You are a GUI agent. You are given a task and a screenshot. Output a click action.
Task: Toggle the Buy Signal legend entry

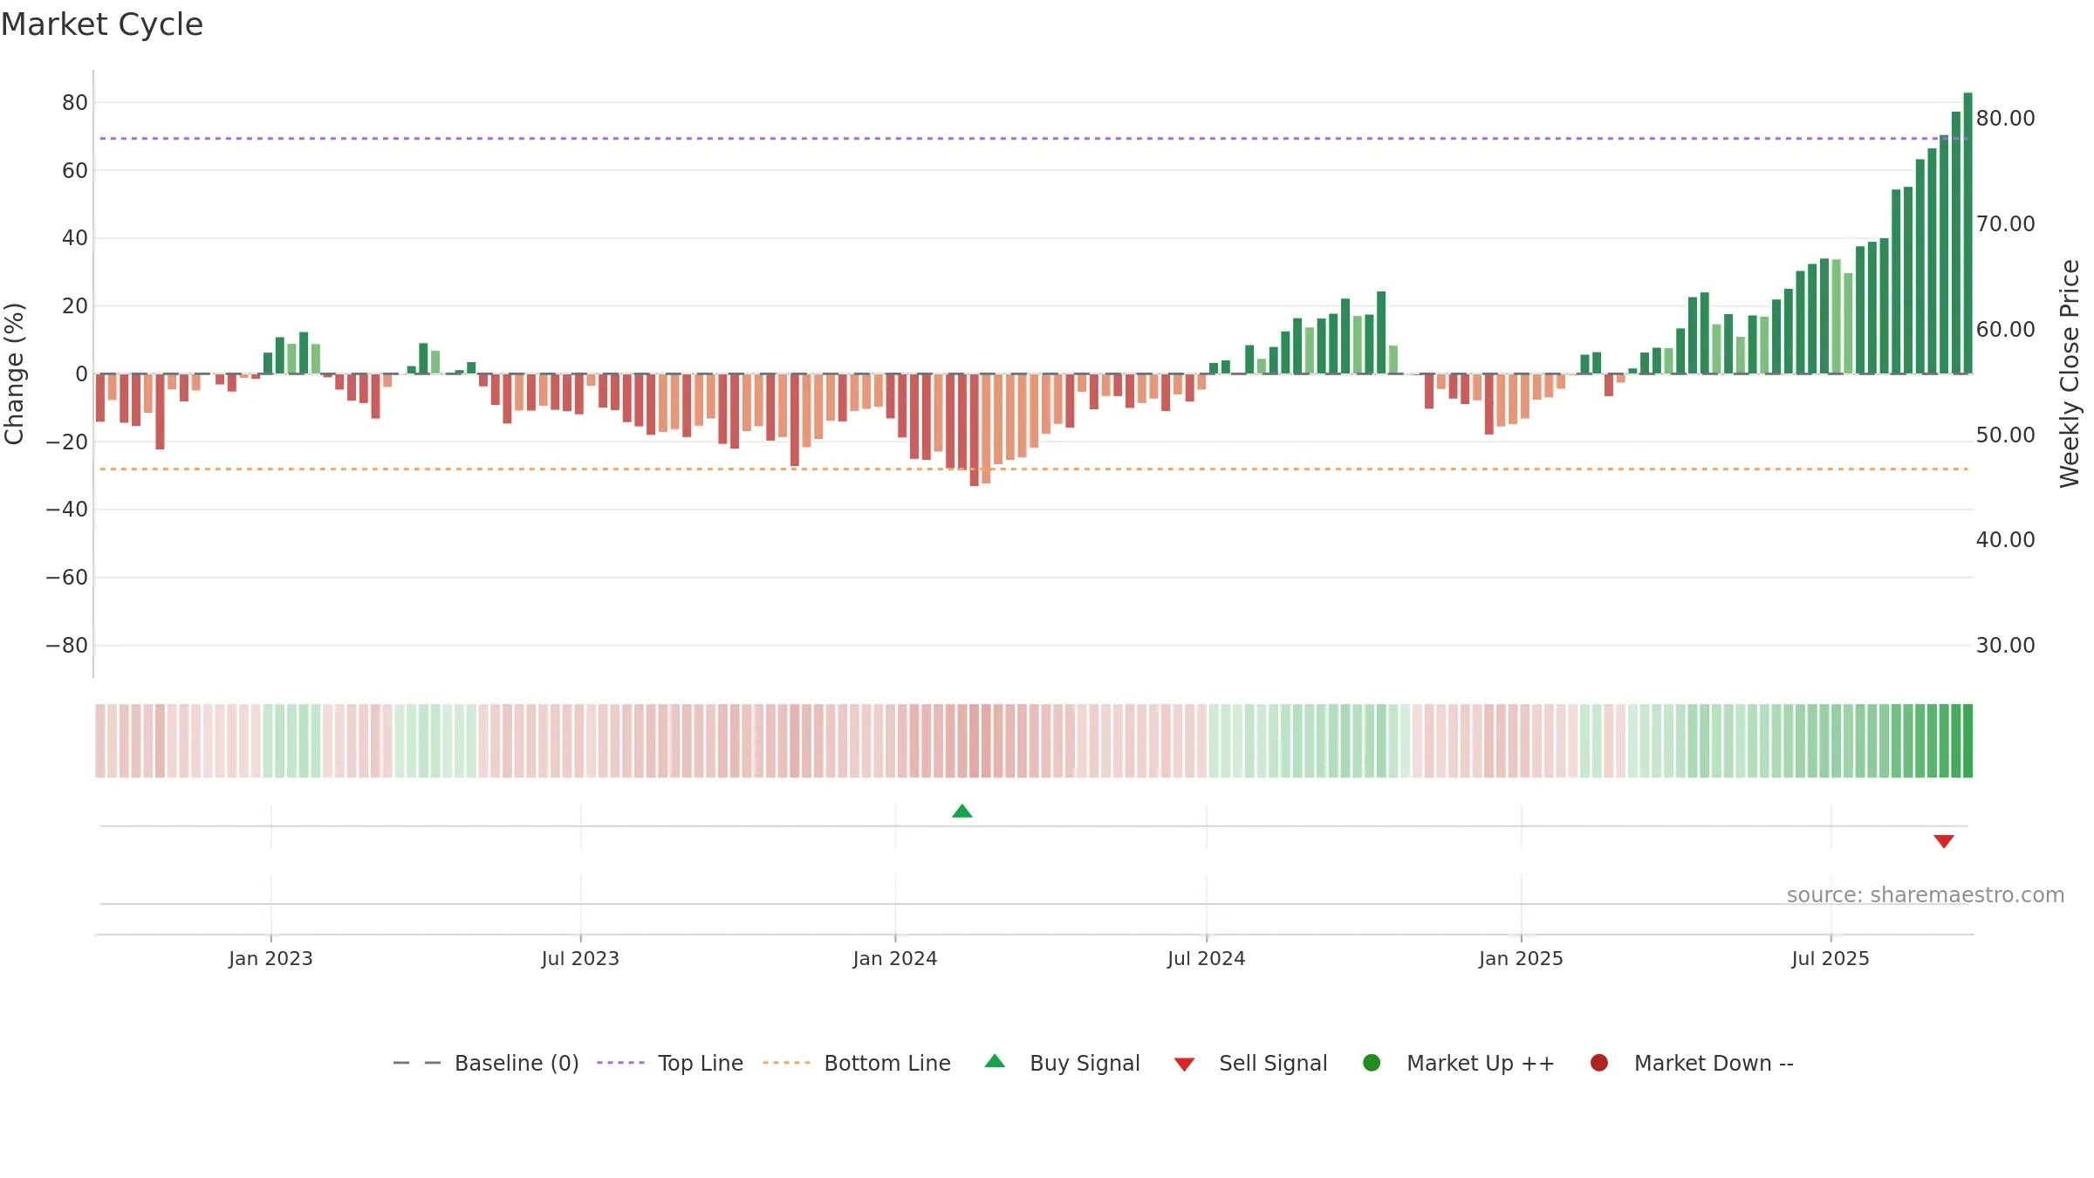[x=1062, y=1064]
